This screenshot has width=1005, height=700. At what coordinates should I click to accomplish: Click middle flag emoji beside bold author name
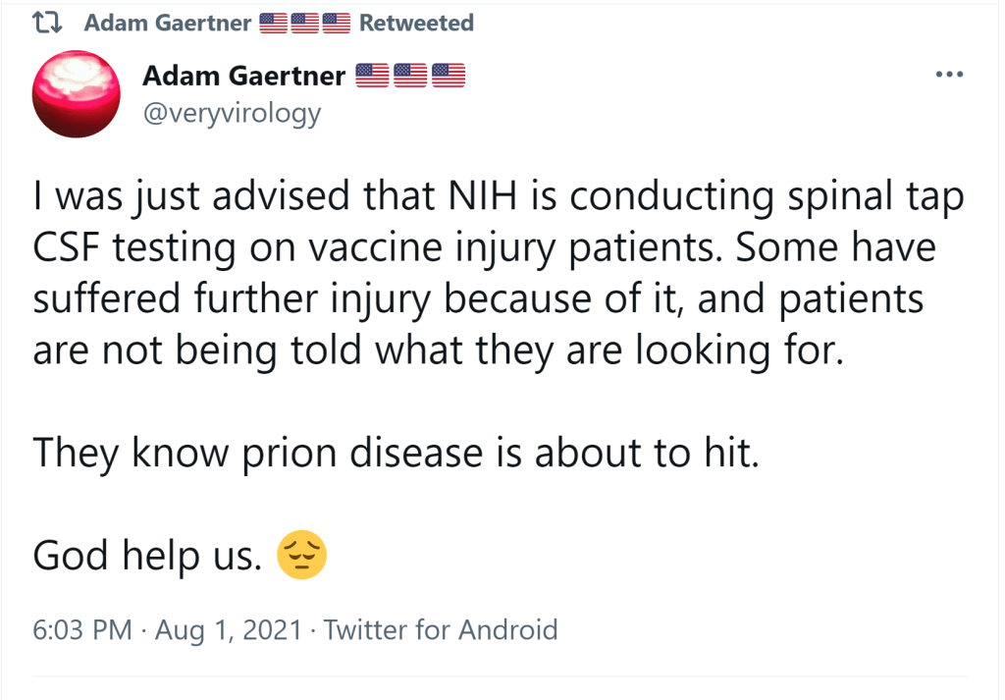tap(409, 75)
